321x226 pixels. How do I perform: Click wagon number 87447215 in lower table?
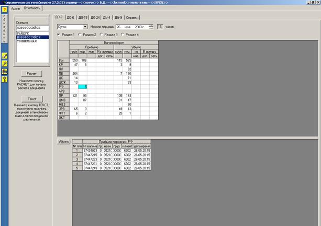90,155
